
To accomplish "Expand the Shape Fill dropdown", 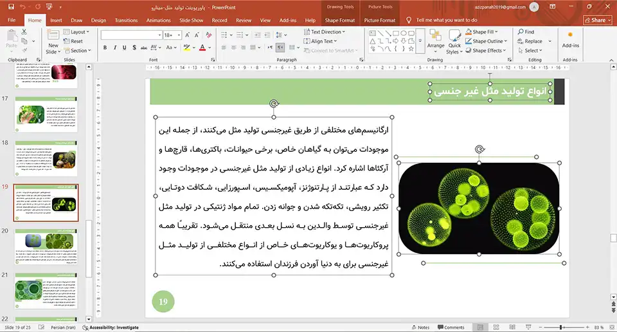I will pos(481,32).
